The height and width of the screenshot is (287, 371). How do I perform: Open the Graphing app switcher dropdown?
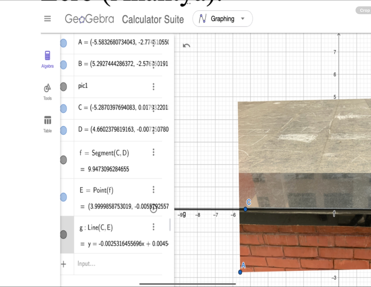click(x=242, y=19)
